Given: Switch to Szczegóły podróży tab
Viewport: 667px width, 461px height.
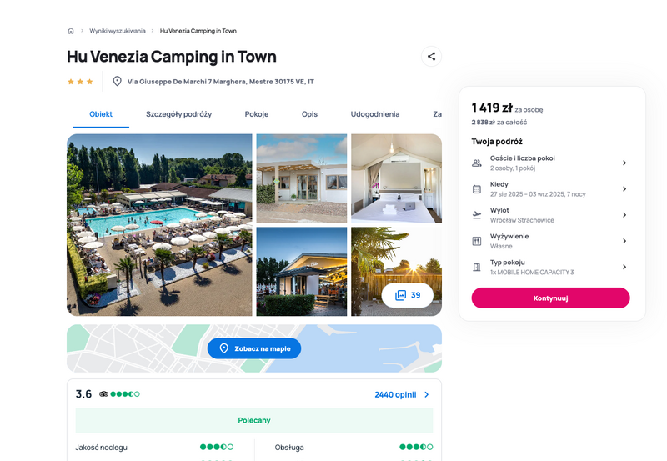Looking at the screenshot, I should coord(178,114).
